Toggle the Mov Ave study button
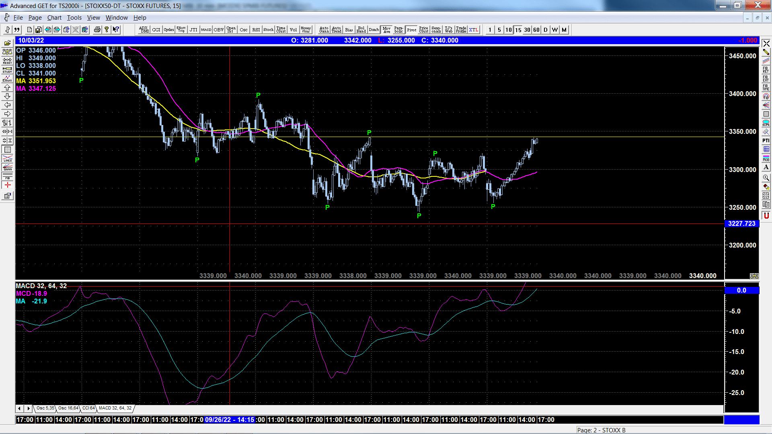 pos(386,30)
